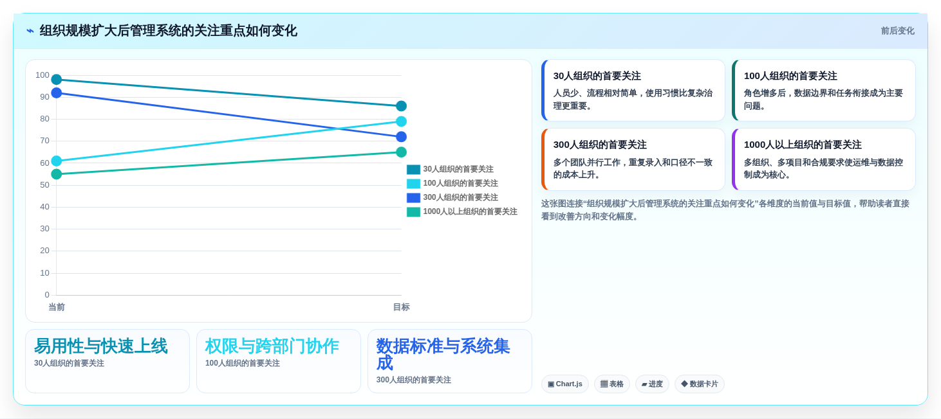Image resolution: width=941 pixels, height=419 pixels.
Task: Click the blue point at 当前 value 92
Action: click(57, 93)
